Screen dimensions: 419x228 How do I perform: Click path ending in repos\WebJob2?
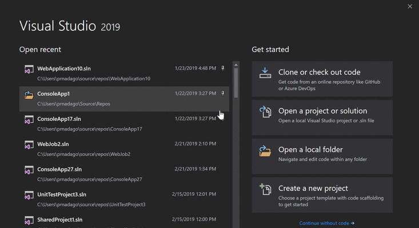[83, 154]
